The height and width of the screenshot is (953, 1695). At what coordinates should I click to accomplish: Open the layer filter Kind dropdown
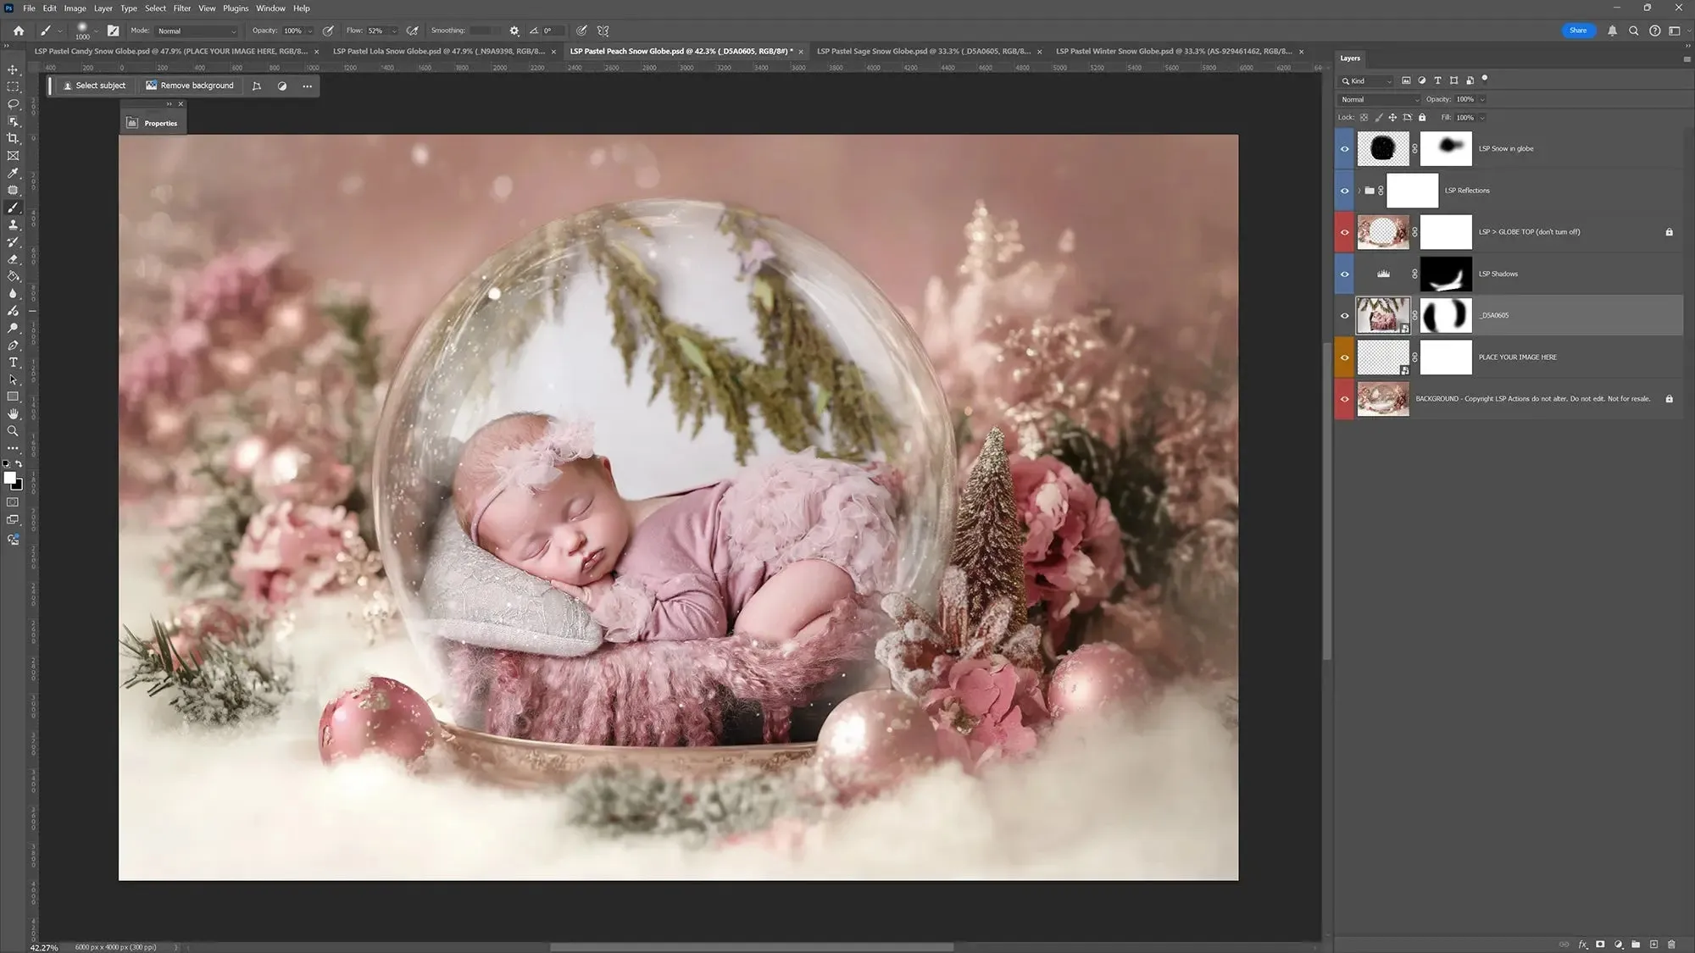point(1365,81)
